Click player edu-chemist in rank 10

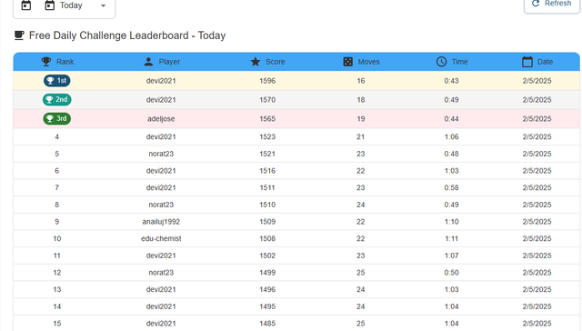click(161, 238)
